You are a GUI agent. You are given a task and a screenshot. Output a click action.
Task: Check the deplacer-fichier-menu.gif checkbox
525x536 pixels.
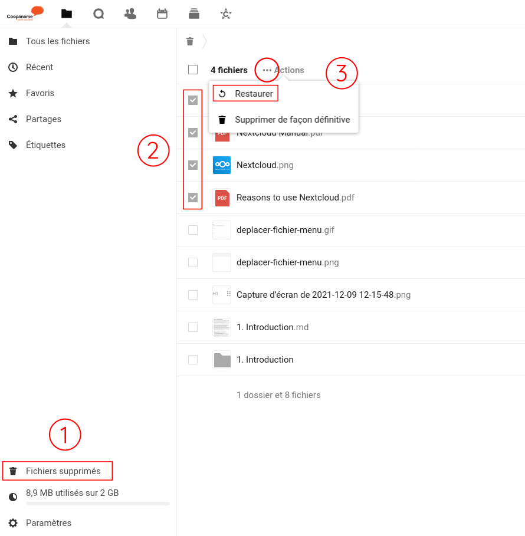click(193, 230)
